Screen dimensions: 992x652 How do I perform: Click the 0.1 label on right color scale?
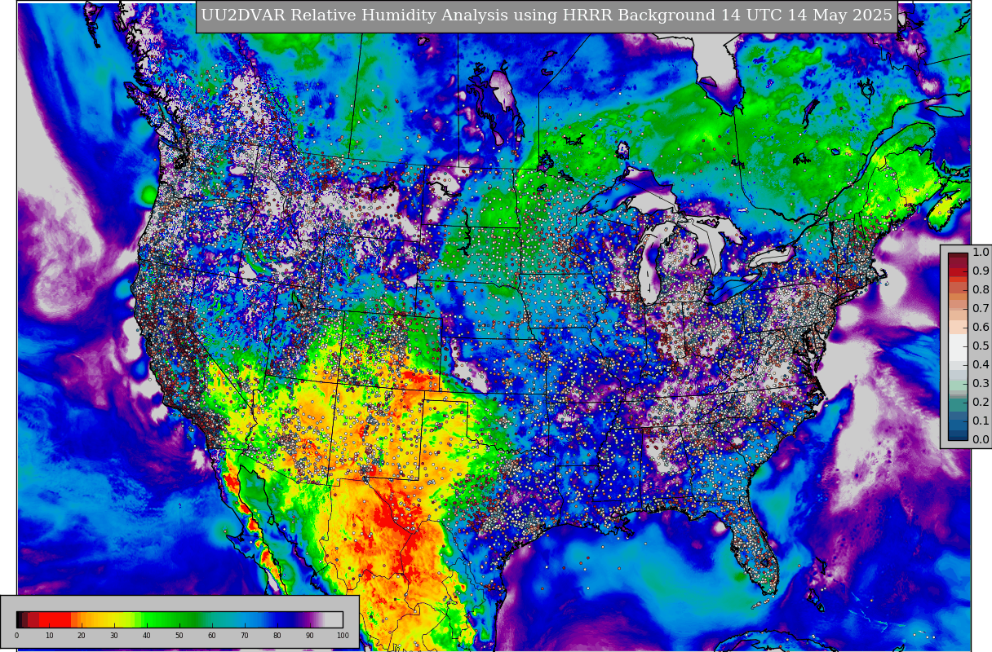coord(981,421)
